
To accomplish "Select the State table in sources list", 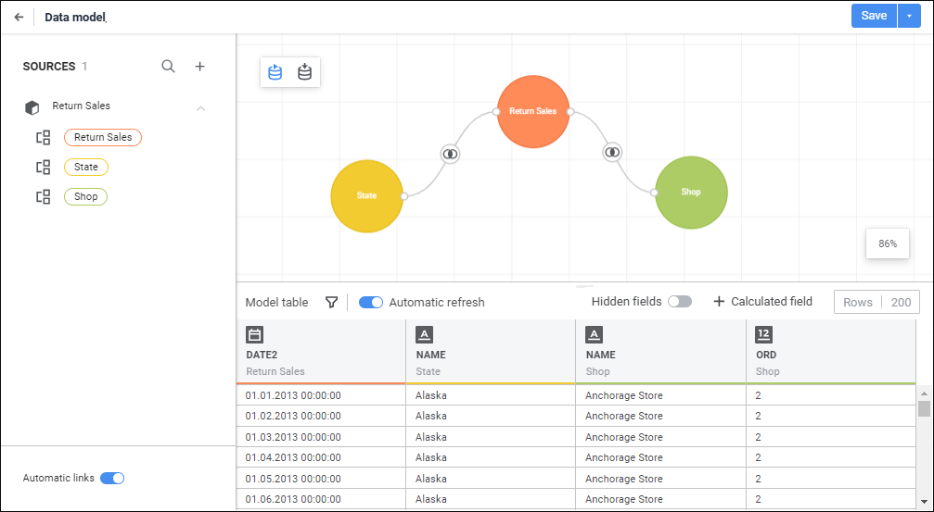I will (x=85, y=167).
